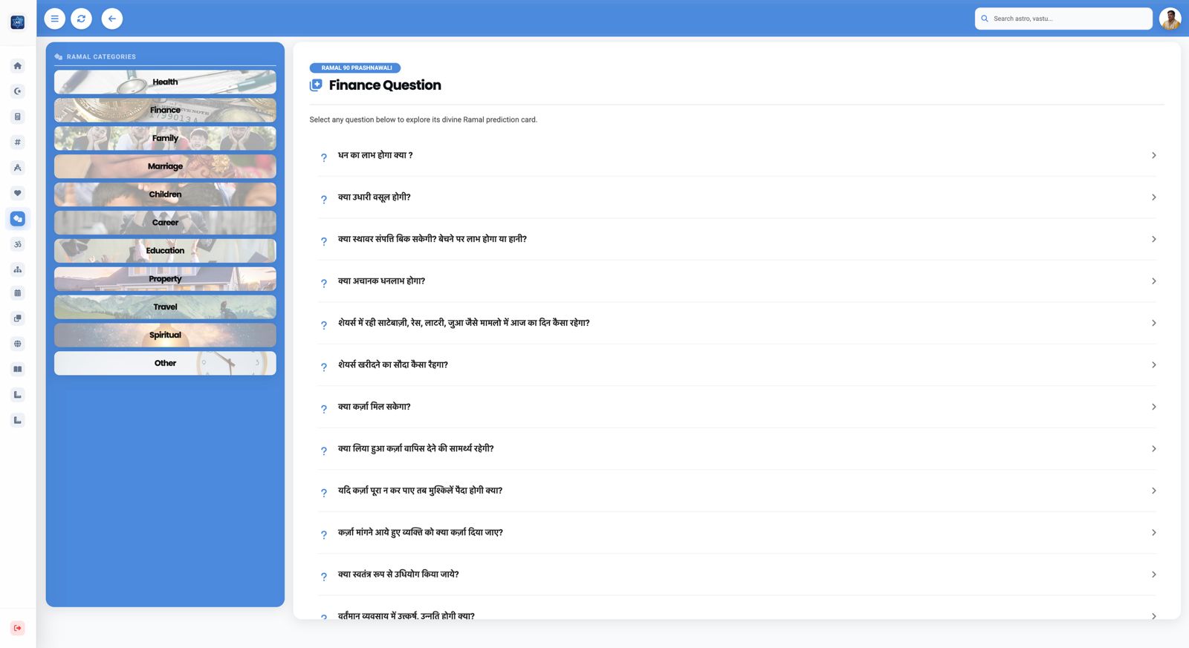Click the refresh button in header
Screen dimensions: 1189x648
click(82, 19)
